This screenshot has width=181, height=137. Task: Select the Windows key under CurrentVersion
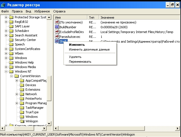[x=32, y=117]
